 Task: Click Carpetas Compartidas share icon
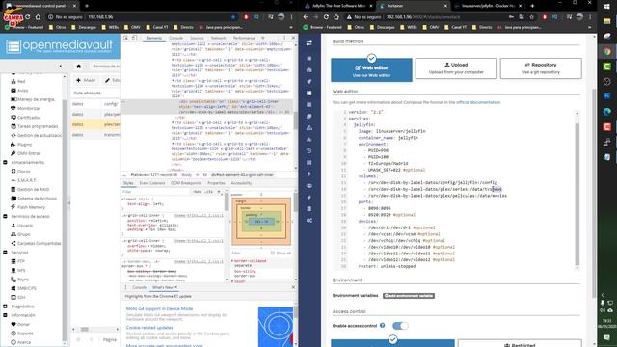pos(13,244)
